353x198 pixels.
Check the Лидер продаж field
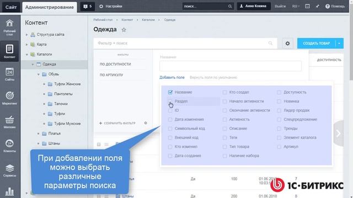(x=279, y=111)
